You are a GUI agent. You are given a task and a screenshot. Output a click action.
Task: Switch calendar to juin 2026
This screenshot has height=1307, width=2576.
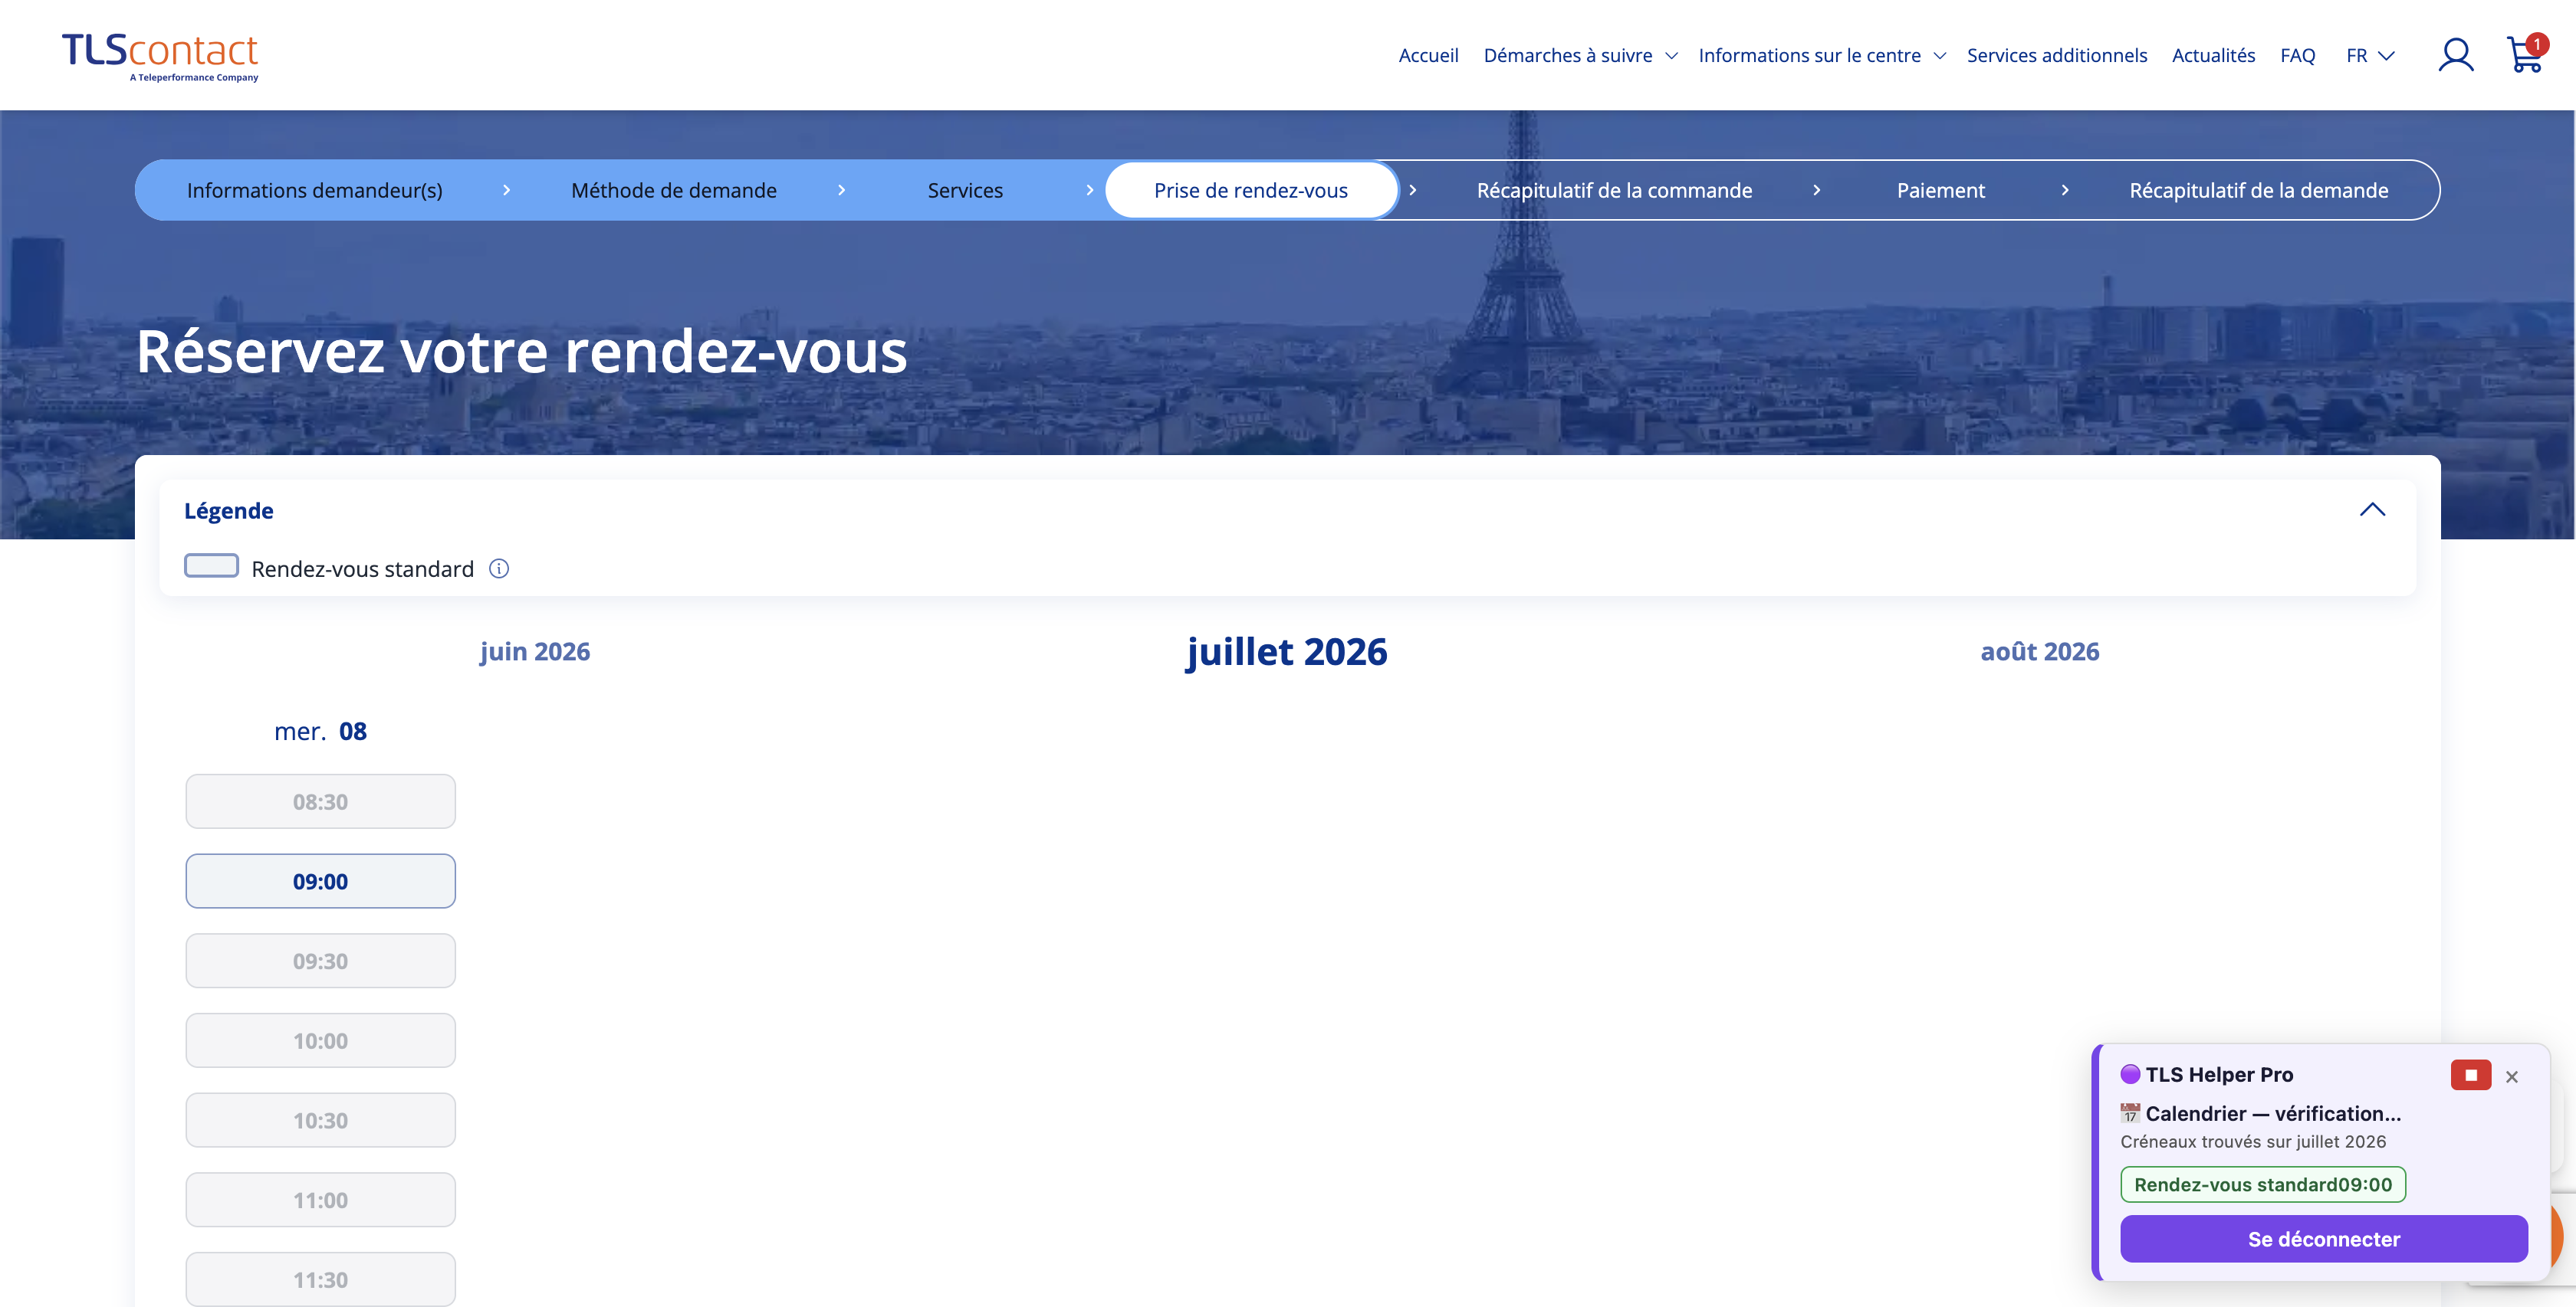click(535, 651)
